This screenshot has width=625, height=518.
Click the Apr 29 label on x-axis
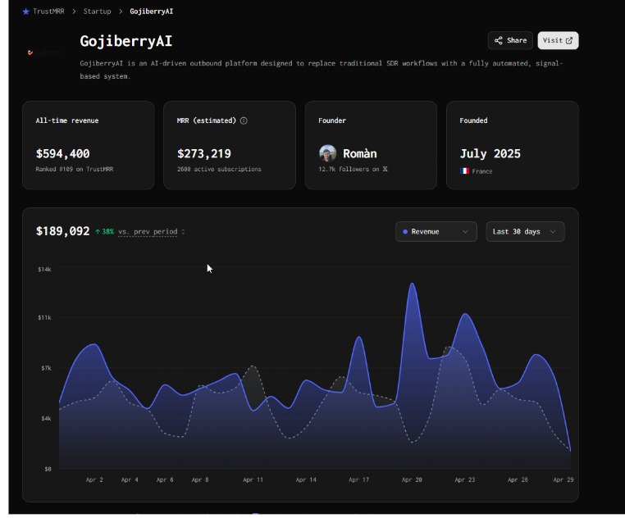[563, 479]
